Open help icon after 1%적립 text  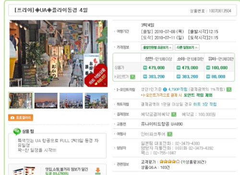[x=229, y=89]
